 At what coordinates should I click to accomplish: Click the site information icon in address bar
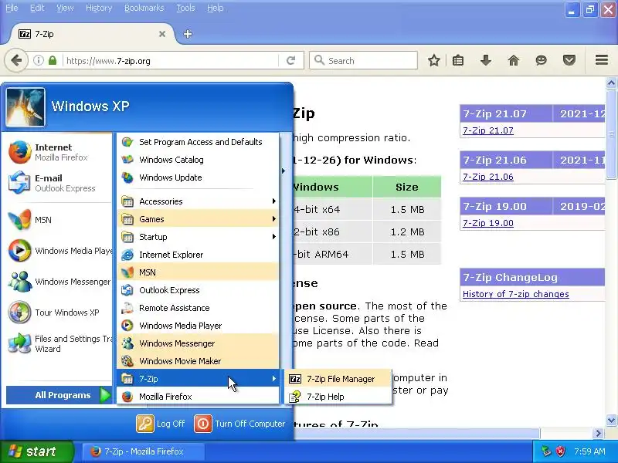pyautogui.click(x=38, y=61)
